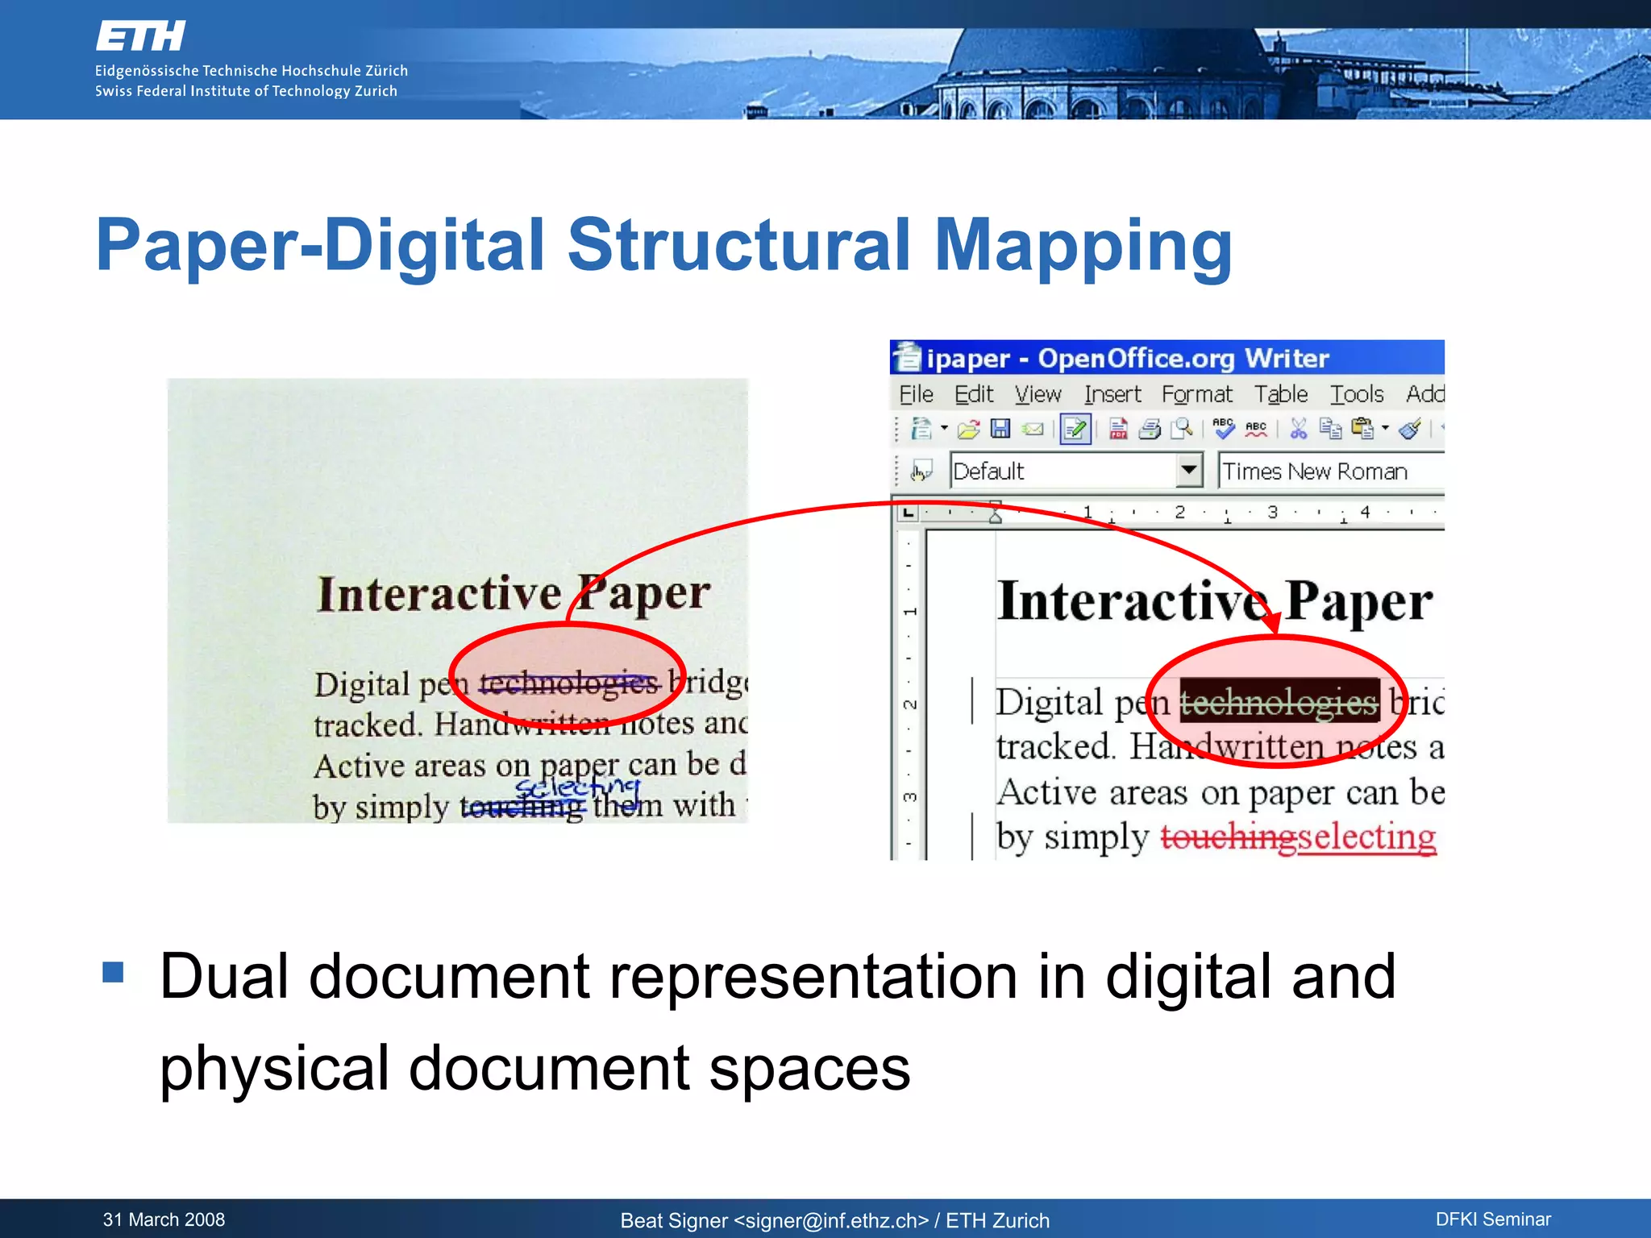Open the Format menu
The image size is (1651, 1238).
pyautogui.click(x=1197, y=395)
